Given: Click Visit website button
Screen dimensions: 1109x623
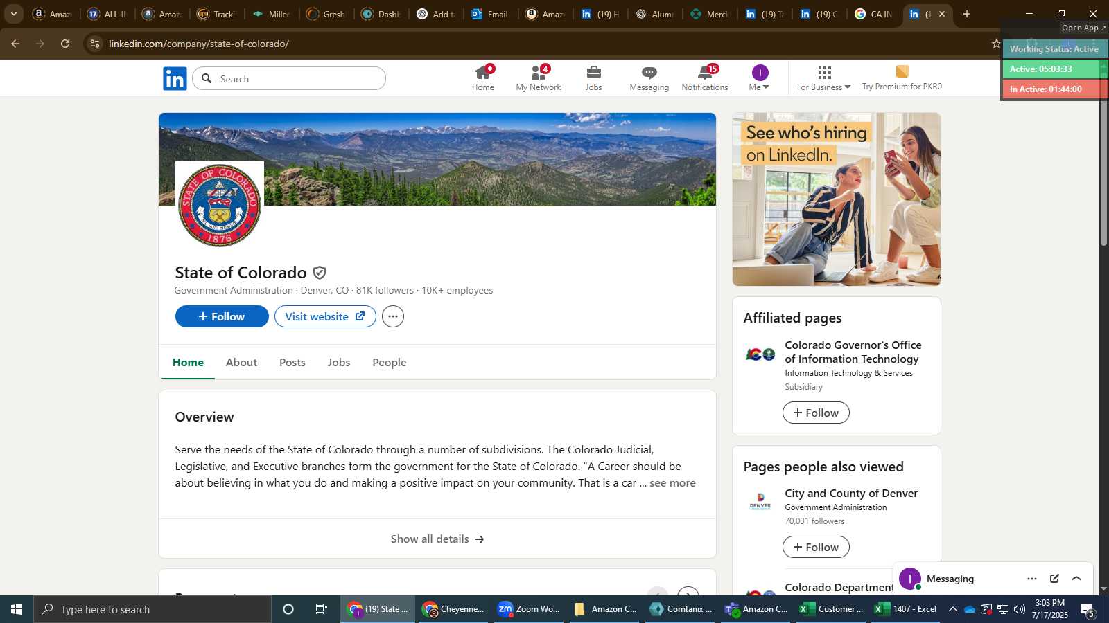Looking at the screenshot, I should point(325,316).
